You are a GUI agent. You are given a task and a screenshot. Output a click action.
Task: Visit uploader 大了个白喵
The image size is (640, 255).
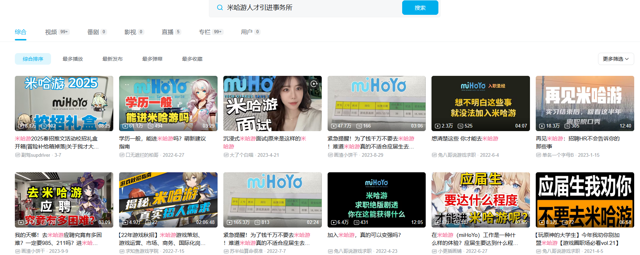click(x=241, y=155)
